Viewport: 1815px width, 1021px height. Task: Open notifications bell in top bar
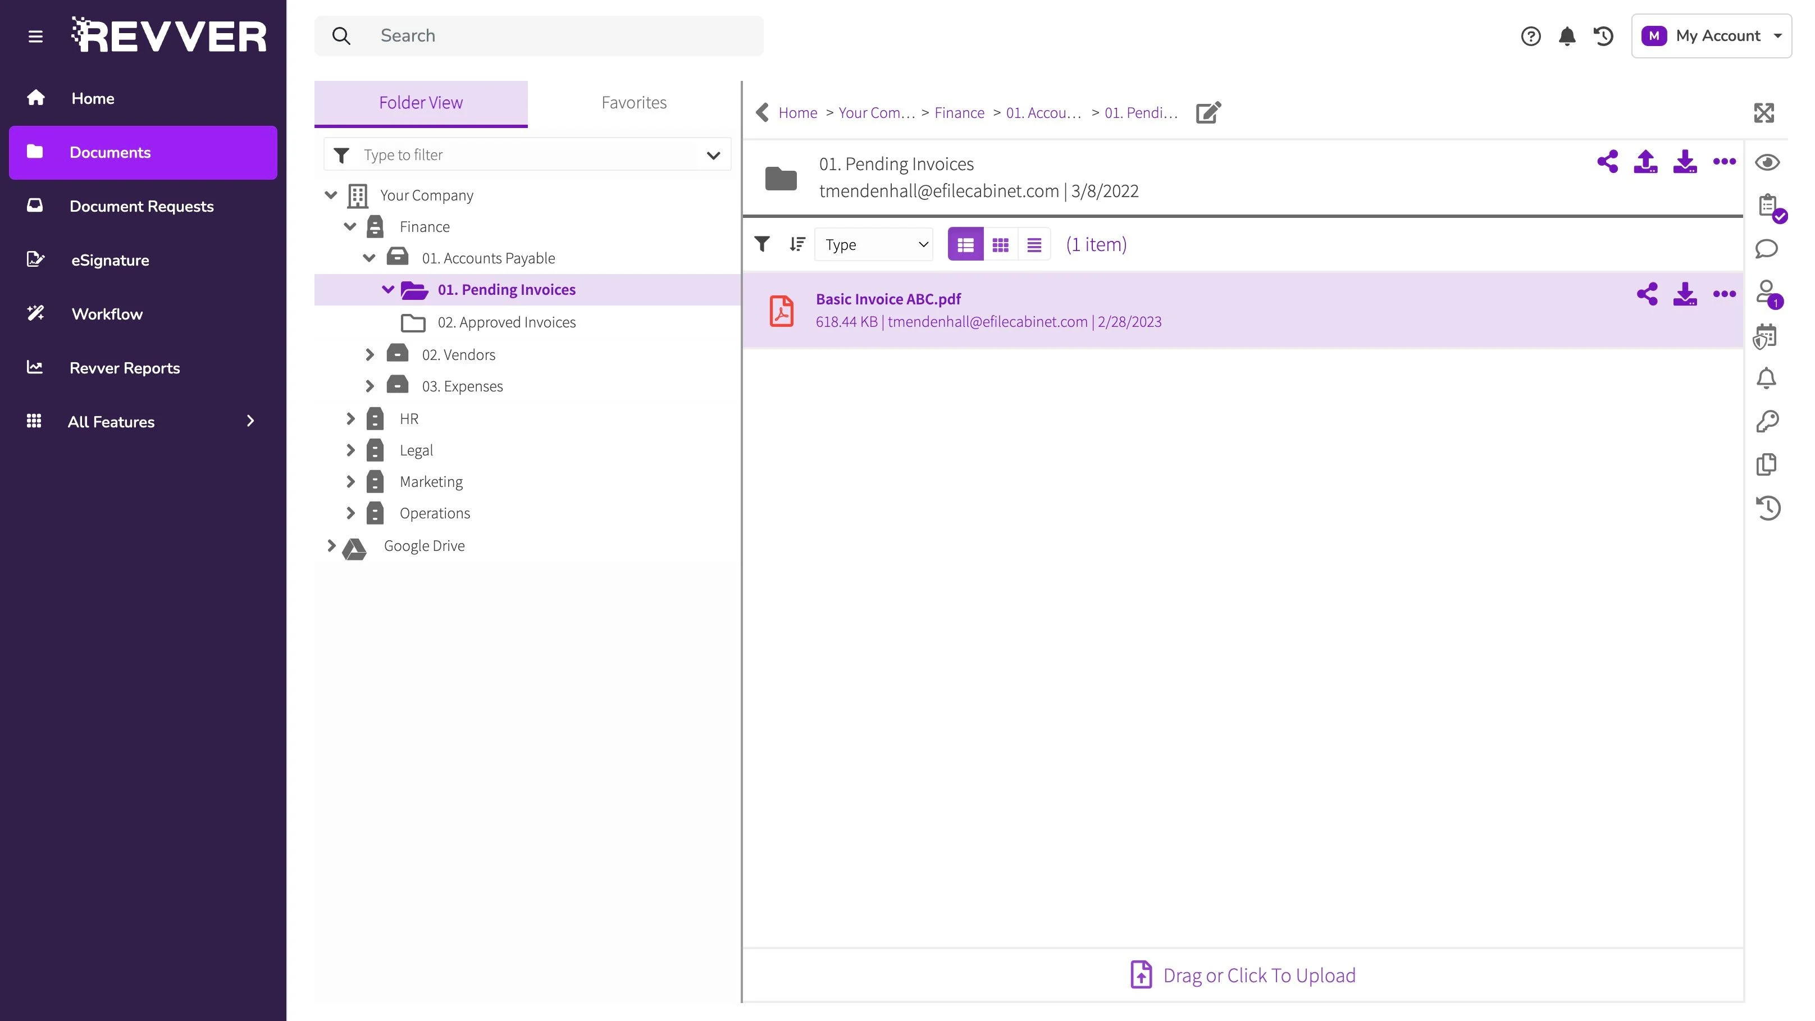point(1567,36)
